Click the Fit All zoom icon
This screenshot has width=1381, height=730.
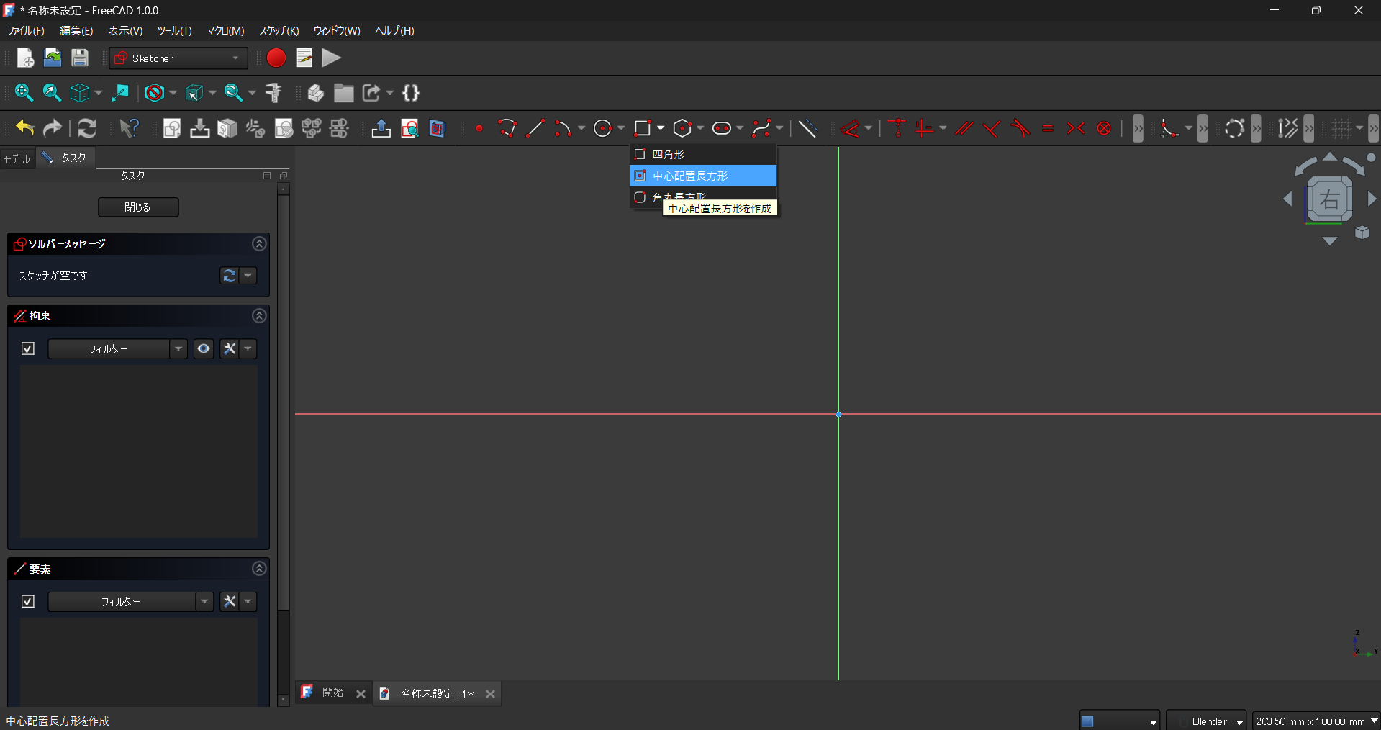point(24,92)
